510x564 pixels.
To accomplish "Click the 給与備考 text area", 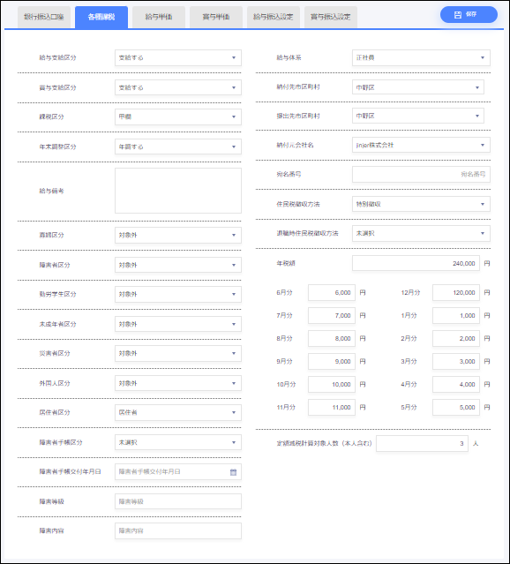I will [178, 191].
